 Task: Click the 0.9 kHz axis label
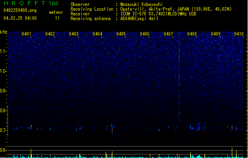4,91
